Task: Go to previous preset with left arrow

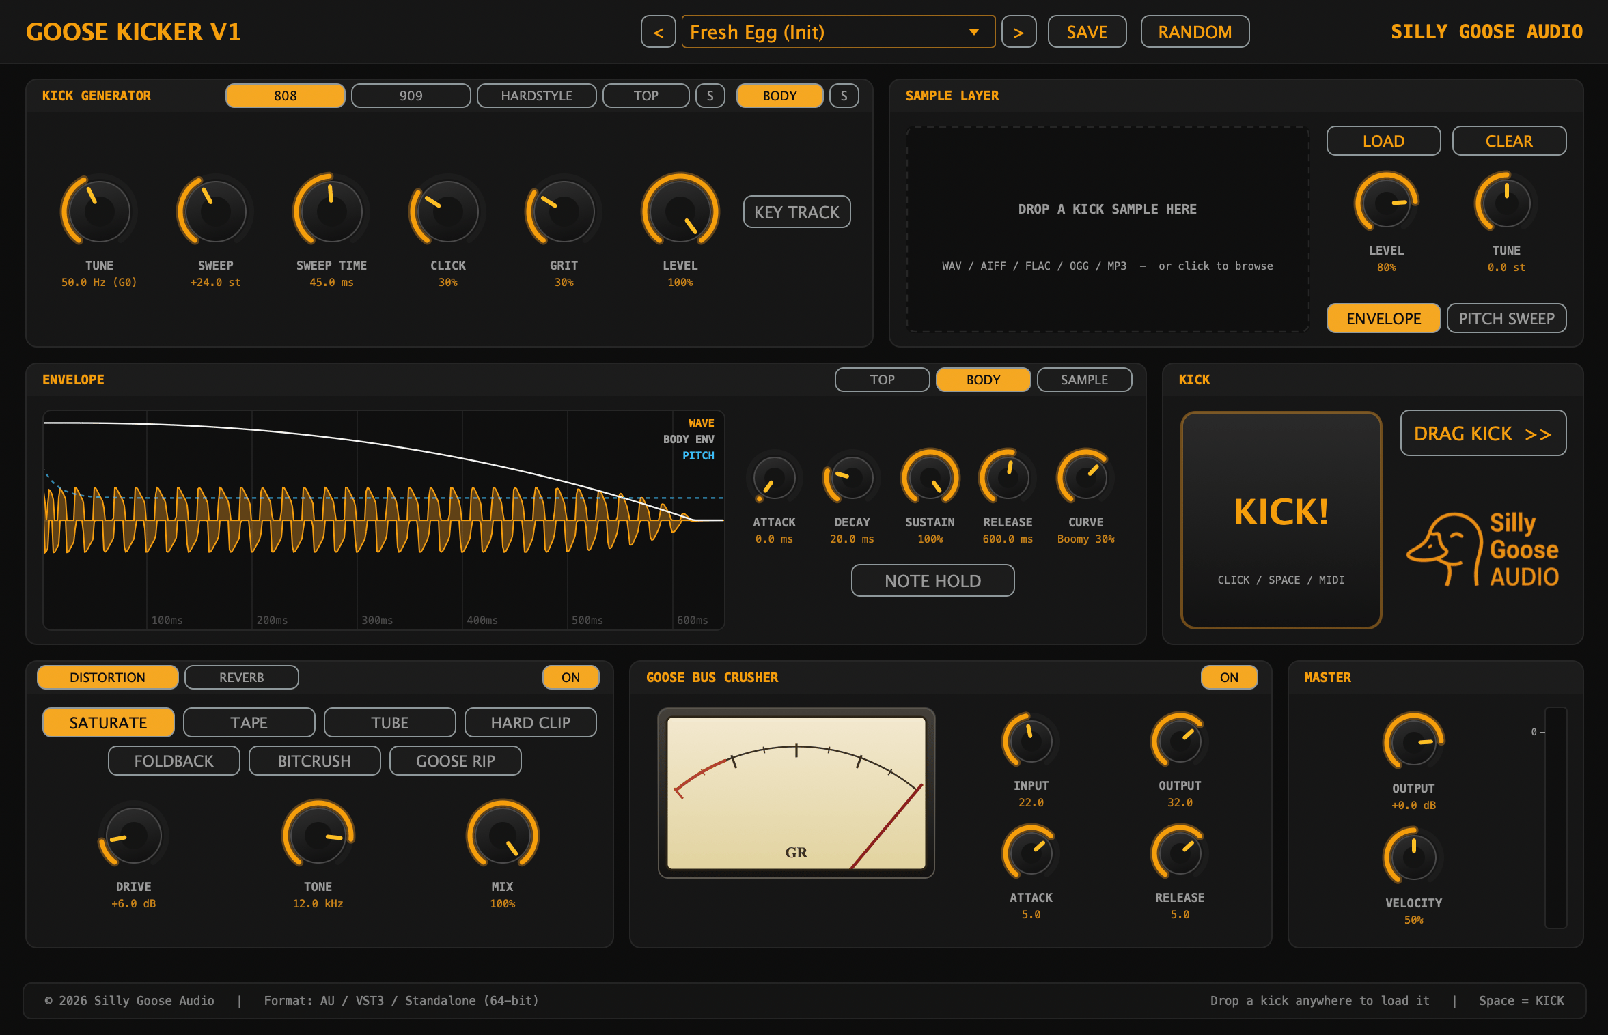Action: coord(659,32)
